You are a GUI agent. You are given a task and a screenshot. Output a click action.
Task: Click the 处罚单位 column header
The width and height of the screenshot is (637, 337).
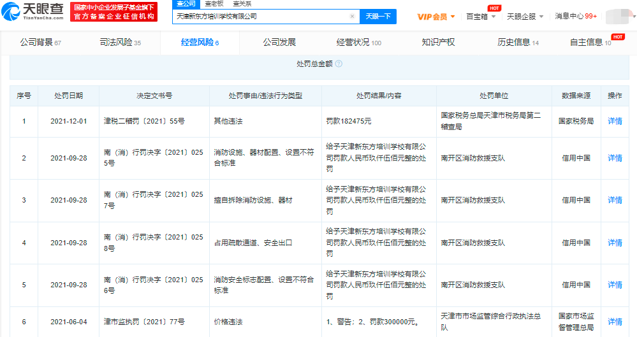click(x=494, y=96)
